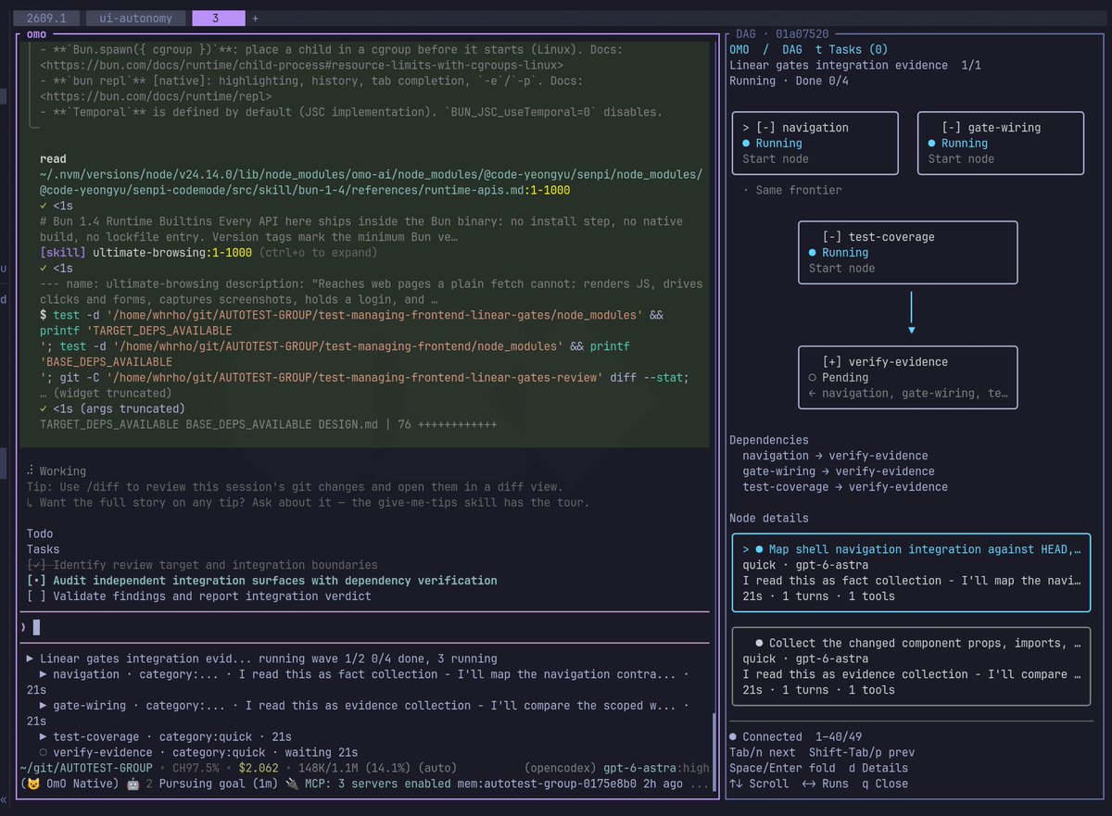Click the 'gpt-6-astra:high' model label
Image resolution: width=1112 pixels, height=816 pixels.
[656, 768]
